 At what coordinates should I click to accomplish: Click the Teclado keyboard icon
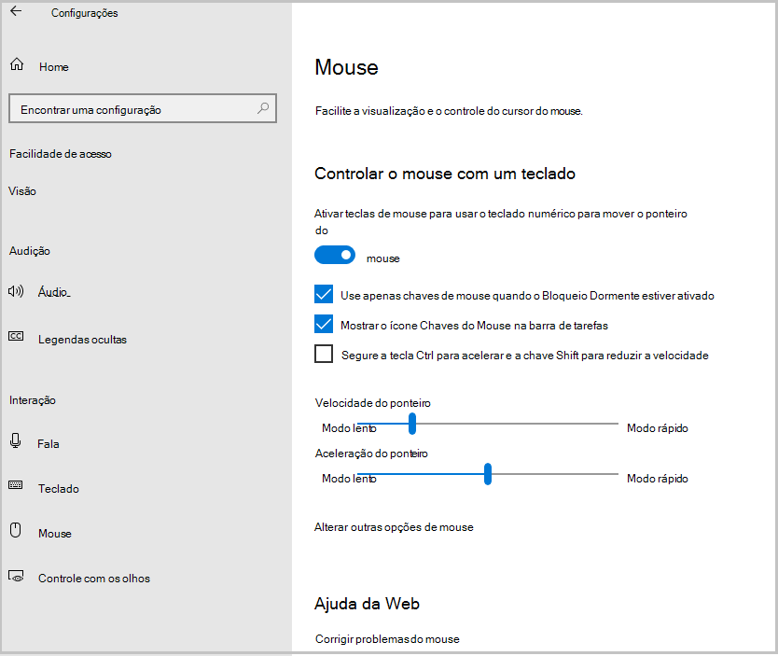coord(15,485)
